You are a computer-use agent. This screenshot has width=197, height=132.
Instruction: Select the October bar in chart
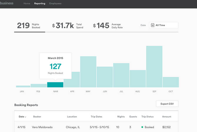(171, 82)
